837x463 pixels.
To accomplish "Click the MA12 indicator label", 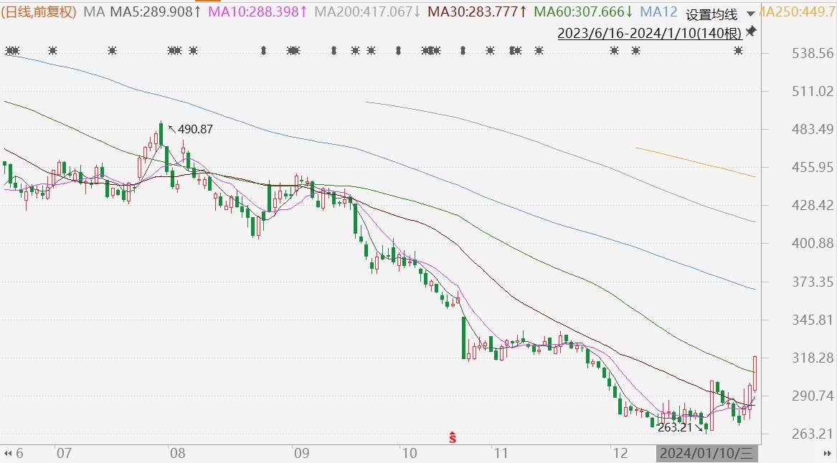I will pyautogui.click(x=658, y=11).
